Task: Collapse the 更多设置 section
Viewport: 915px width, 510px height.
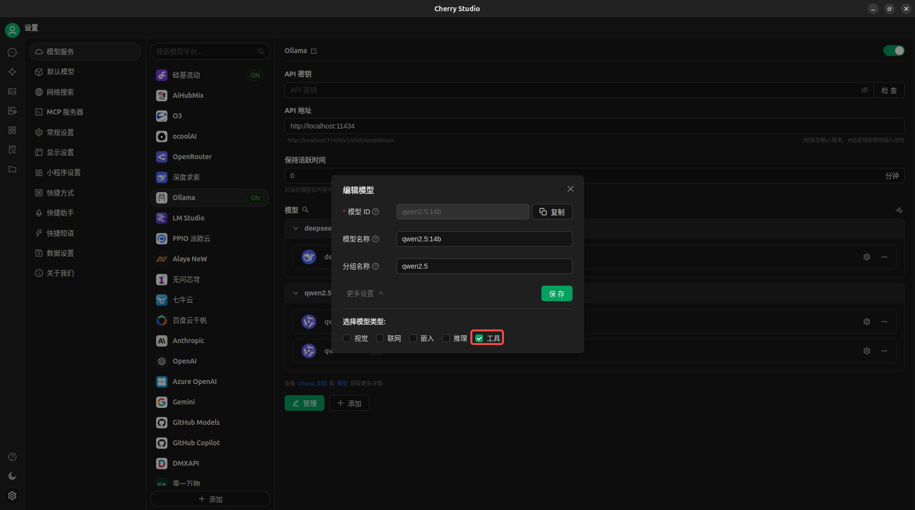Action: [x=365, y=293]
